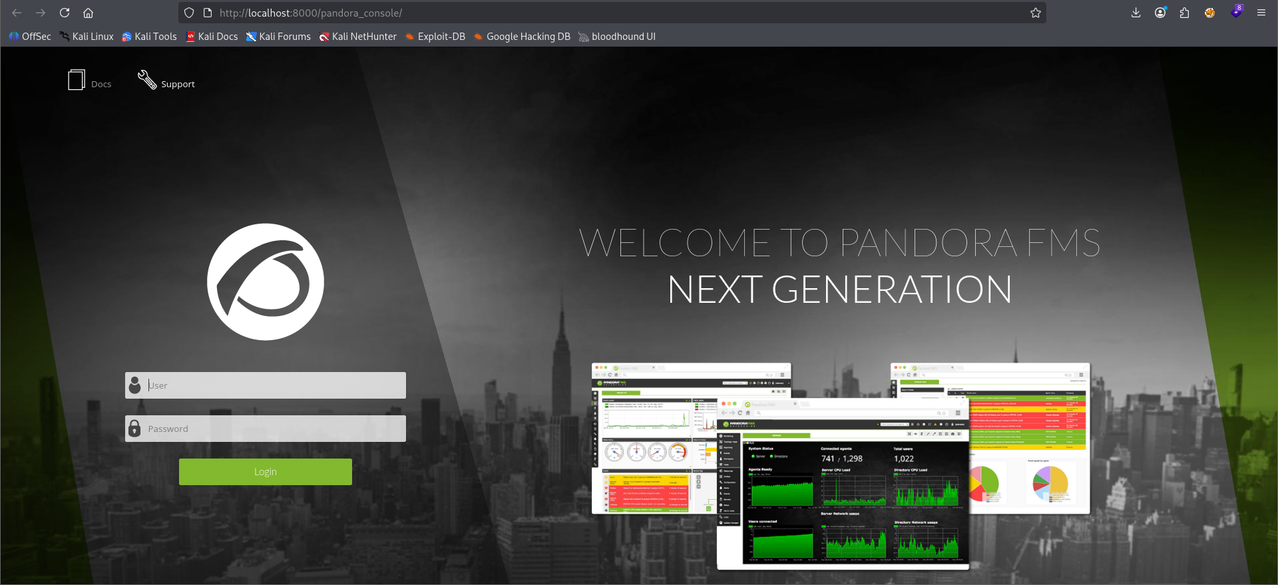Open the Google Hacking DB bookmark
Image resolution: width=1278 pixels, height=585 pixels.
click(522, 37)
